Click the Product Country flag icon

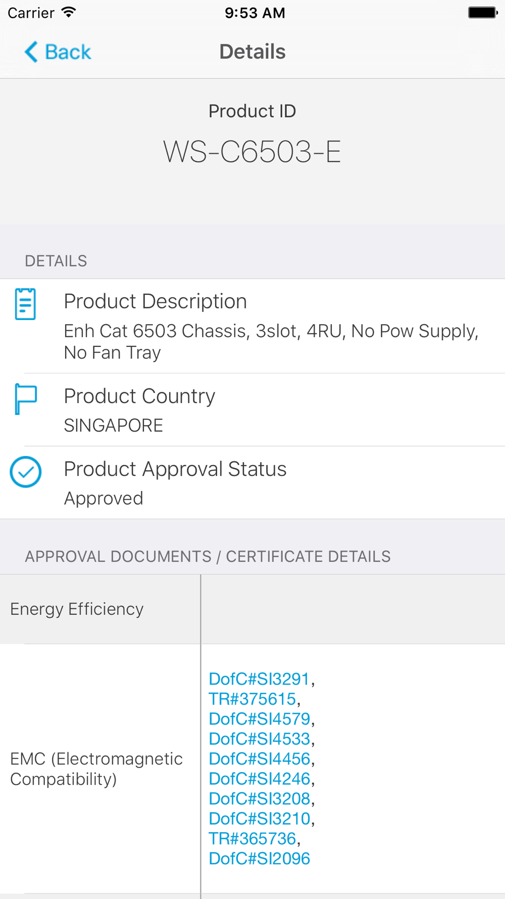(x=25, y=399)
